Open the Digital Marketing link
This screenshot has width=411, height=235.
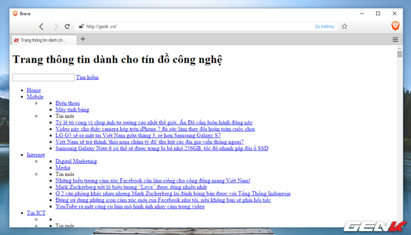tap(76, 161)
